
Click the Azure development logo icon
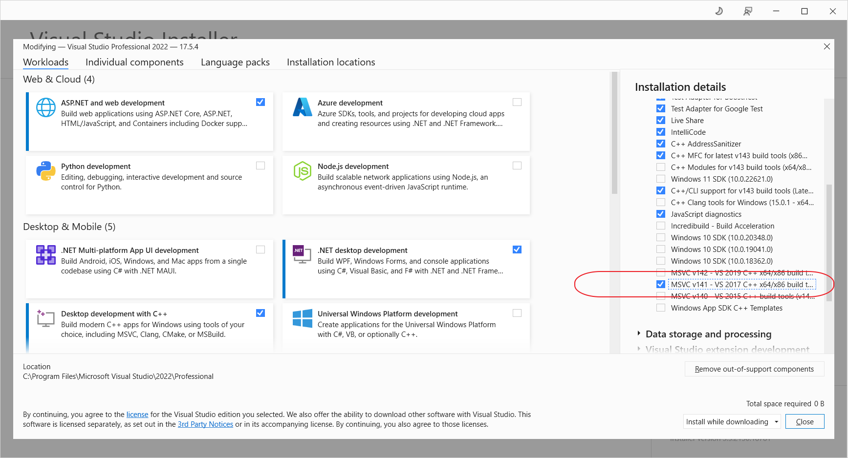point(303,107)
